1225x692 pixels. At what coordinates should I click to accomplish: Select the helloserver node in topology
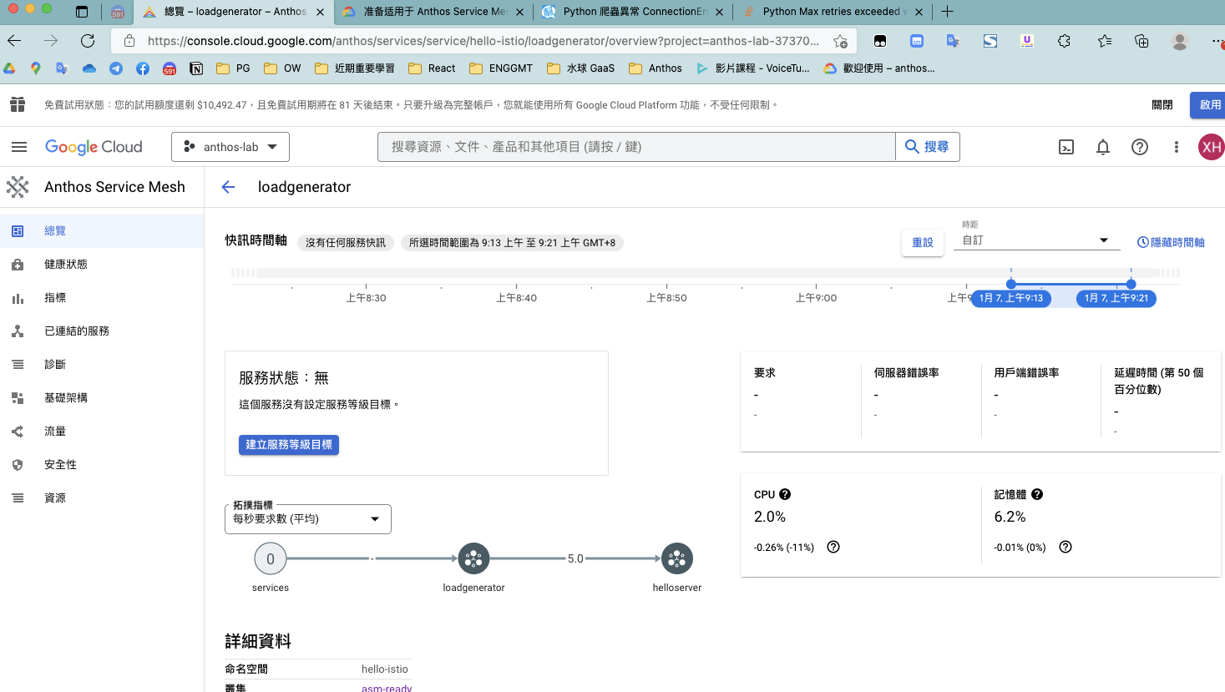pyautogui.click(x=676, y=559)
